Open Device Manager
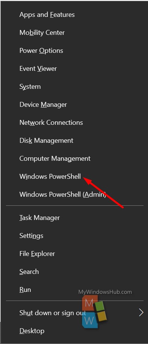 point(74,105)
